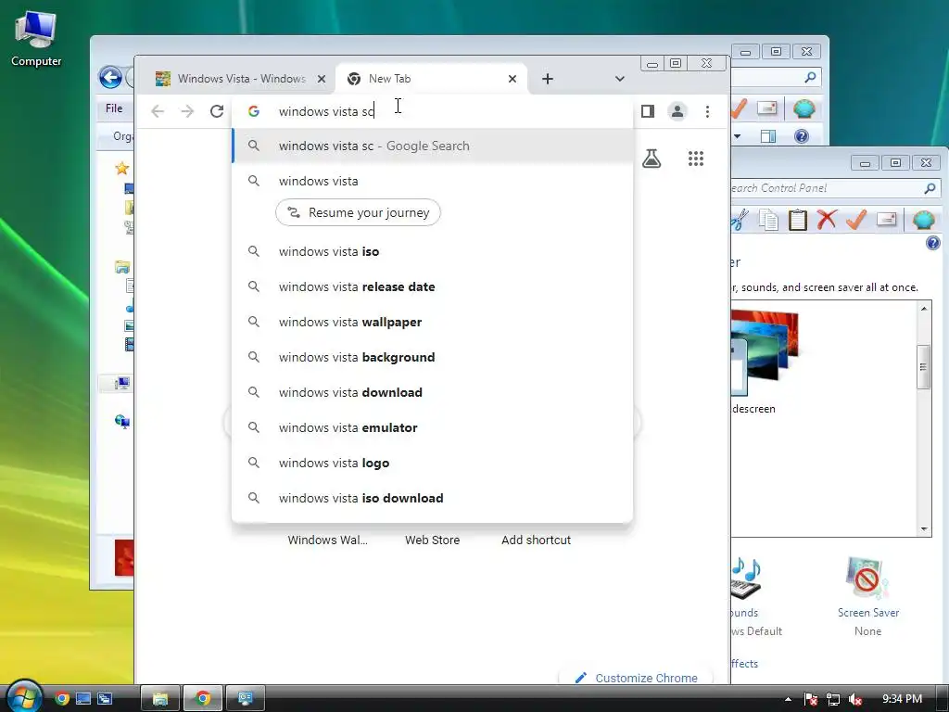Screen dimensions: 949x712
Task: Open the File menu in Explorer window
Action: click(114, 108)
